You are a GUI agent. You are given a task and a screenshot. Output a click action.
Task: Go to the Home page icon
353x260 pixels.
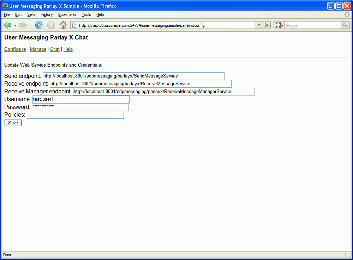tap(63, 25)
